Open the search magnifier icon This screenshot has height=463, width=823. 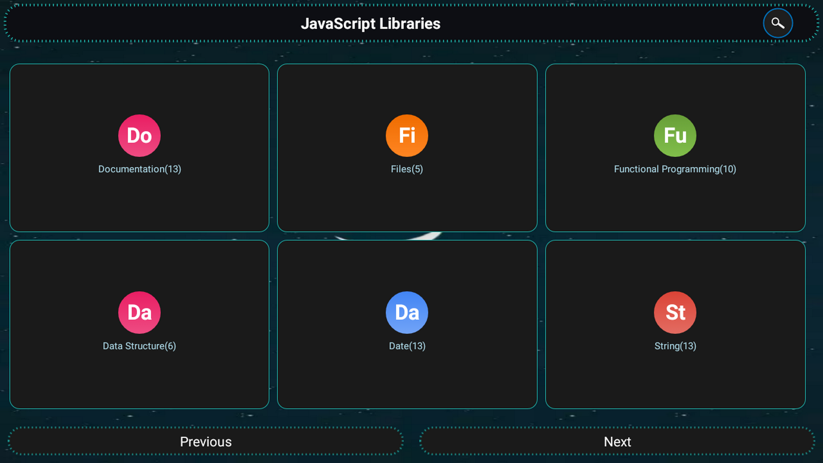coord(778,23)
